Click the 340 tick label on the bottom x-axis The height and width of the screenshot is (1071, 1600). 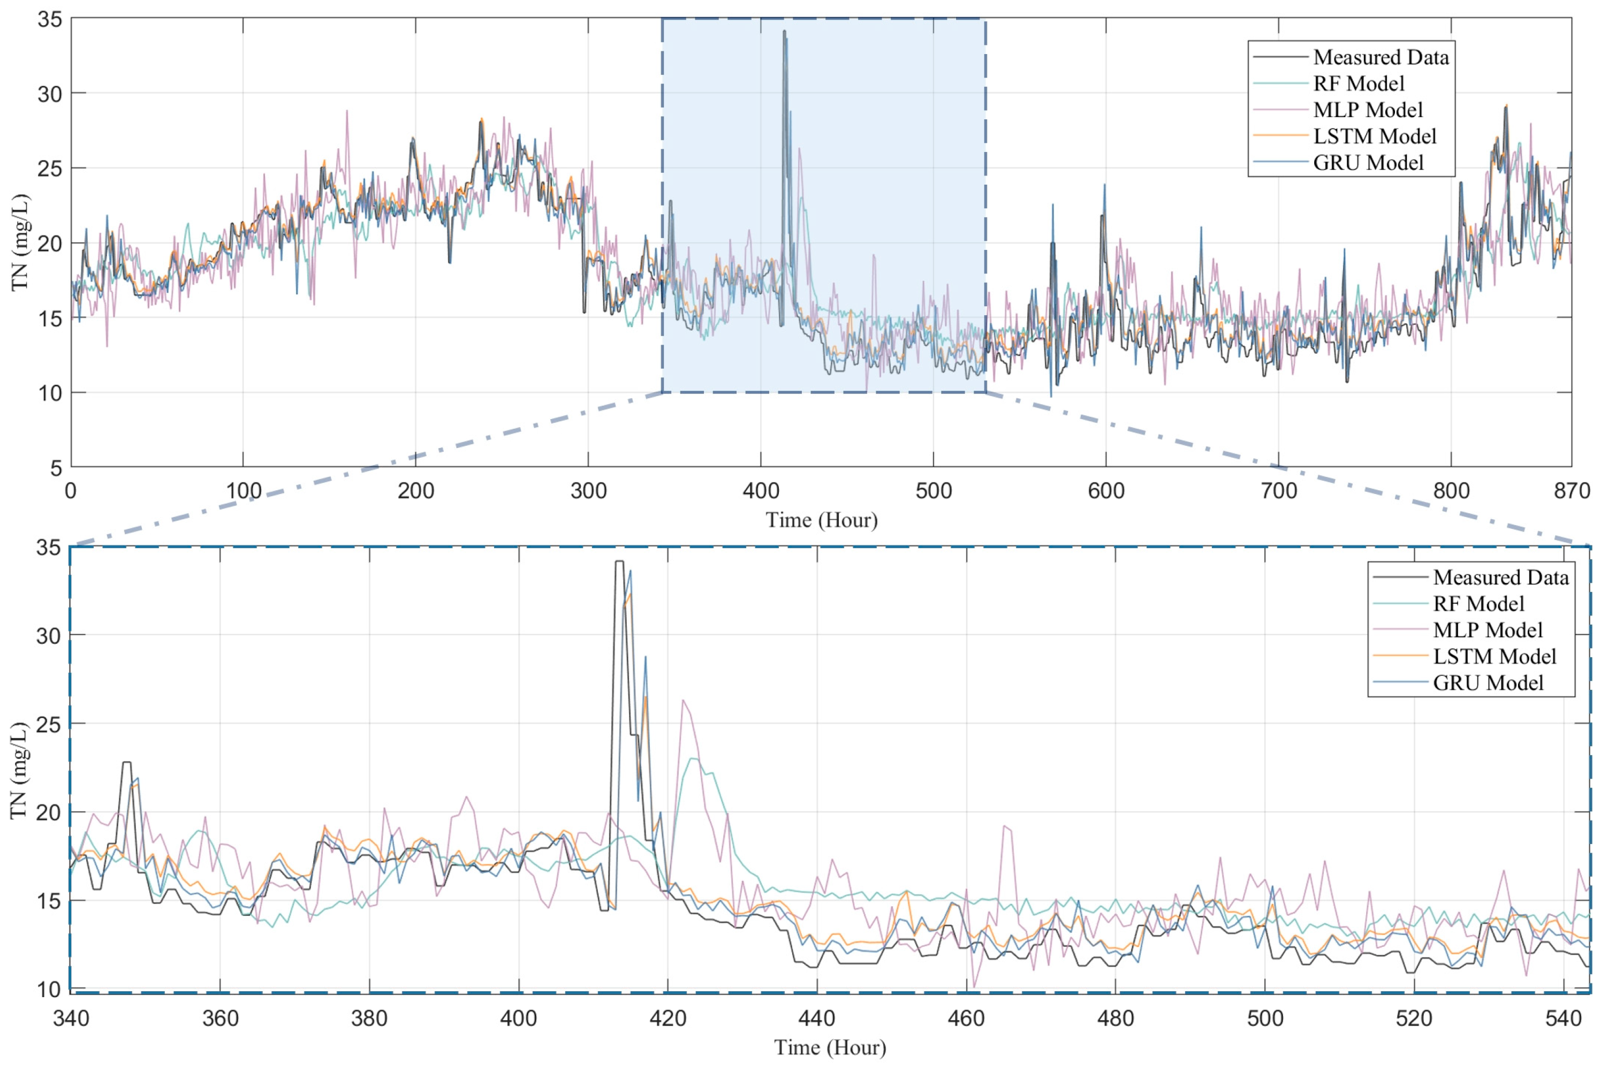(x=71, y=1019)
